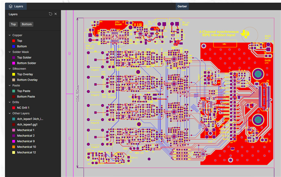Collapse the Silkscreen group

coord(10,69)
